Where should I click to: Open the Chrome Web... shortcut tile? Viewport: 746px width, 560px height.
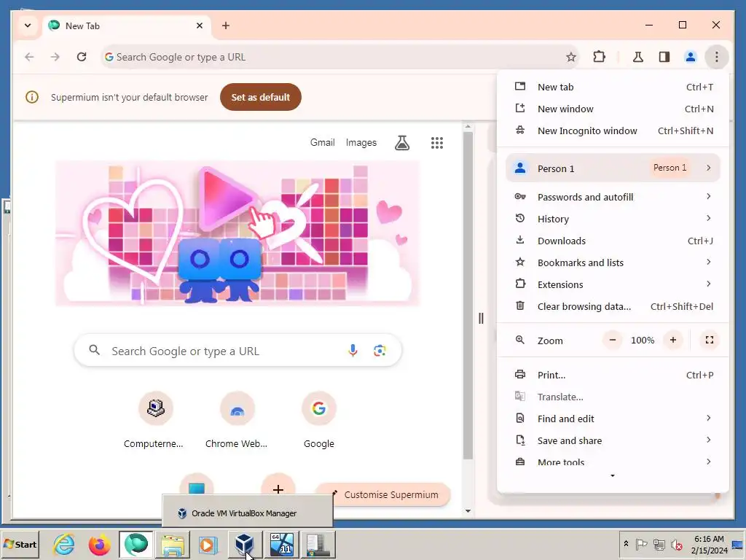point(237,420)
